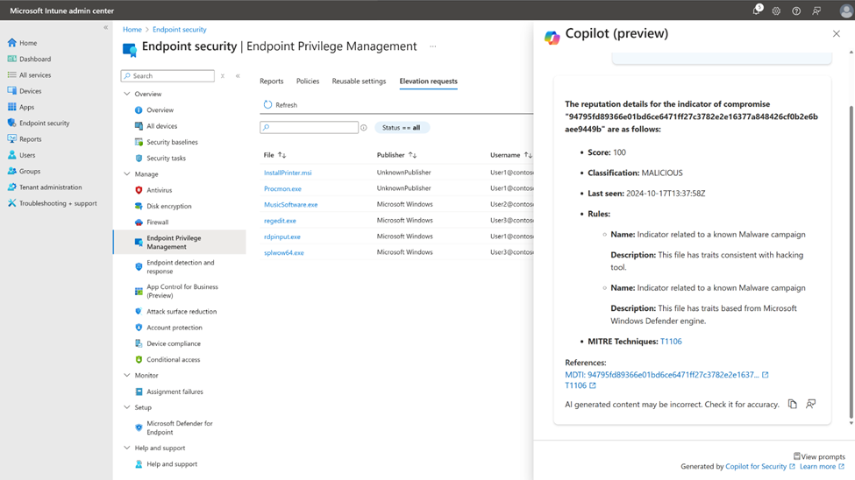The height and width of the screenshot is (480, 855).
Task: Switch to the Reports tab
Action: (x=272, y=81)
